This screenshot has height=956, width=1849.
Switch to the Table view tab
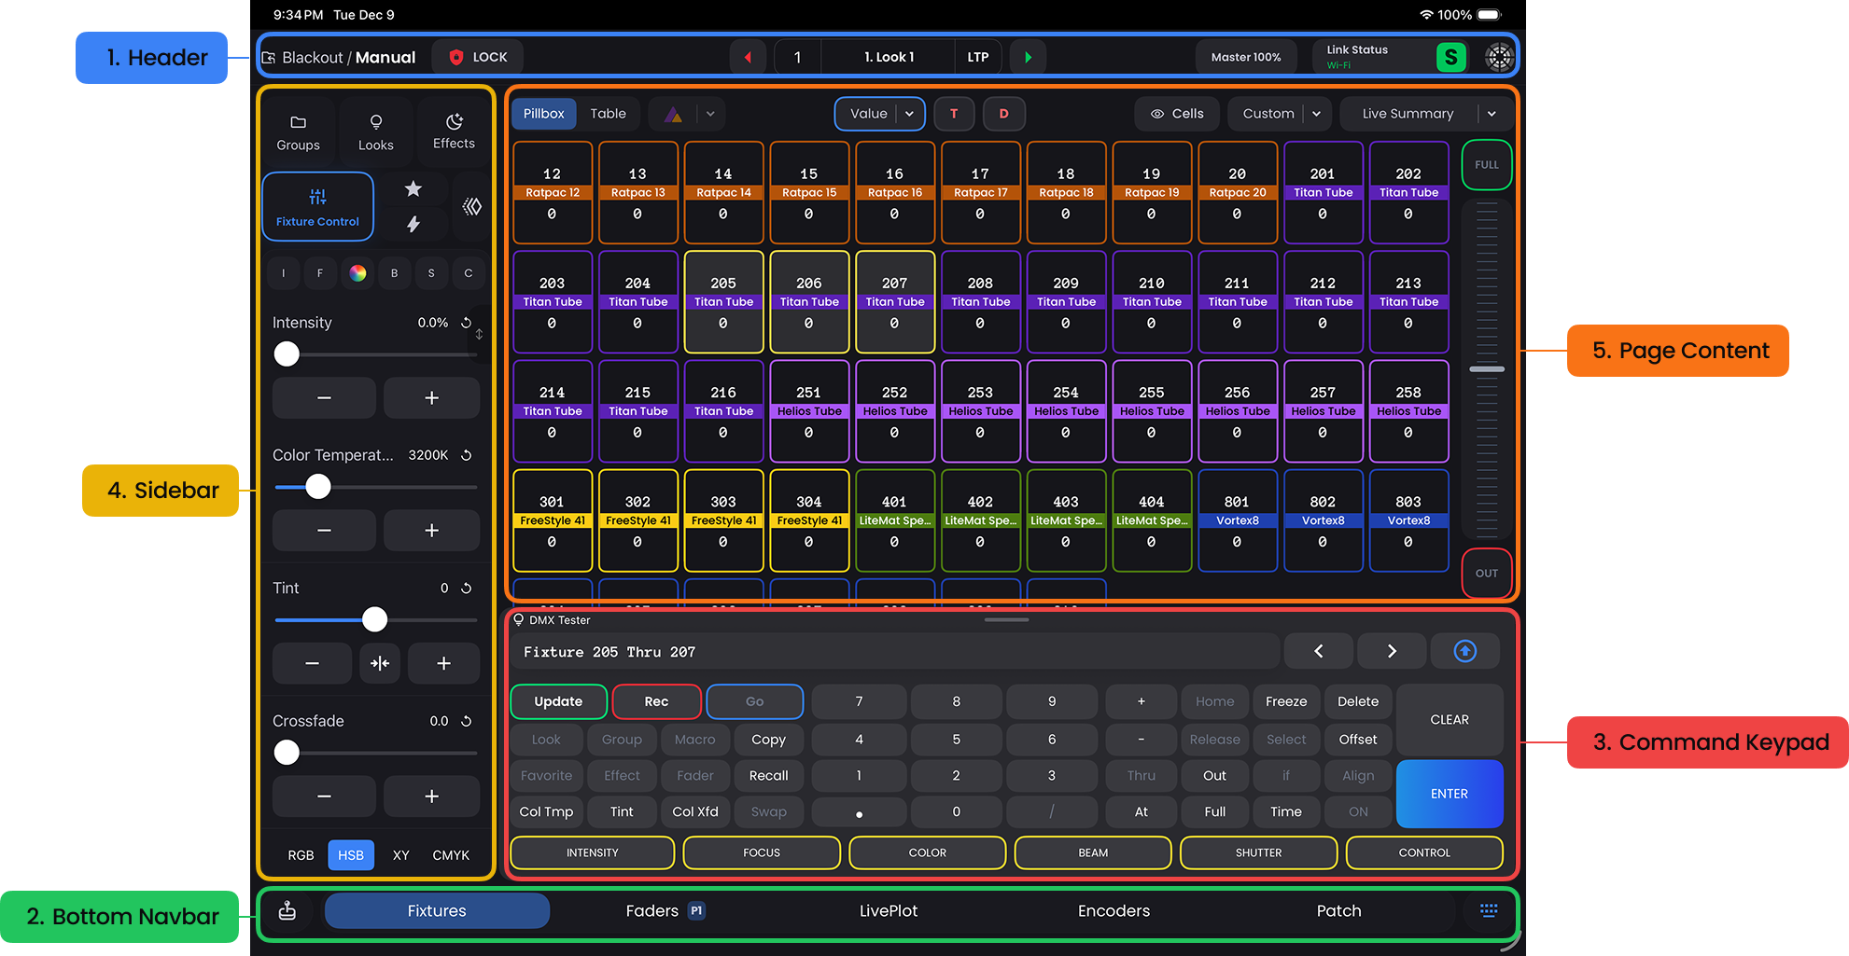[608, 114]
